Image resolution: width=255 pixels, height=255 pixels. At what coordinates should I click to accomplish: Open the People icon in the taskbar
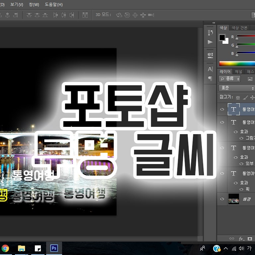(203, 248)
